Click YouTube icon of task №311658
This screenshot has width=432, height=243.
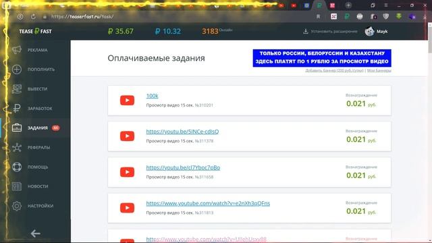point(127,172)
